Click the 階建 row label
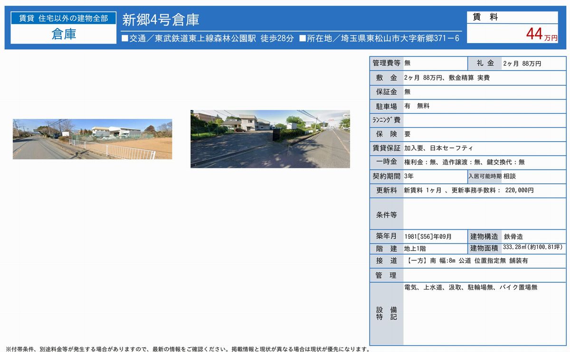The width and height of the screenshot is (570, 352). [x=386, y=249]
